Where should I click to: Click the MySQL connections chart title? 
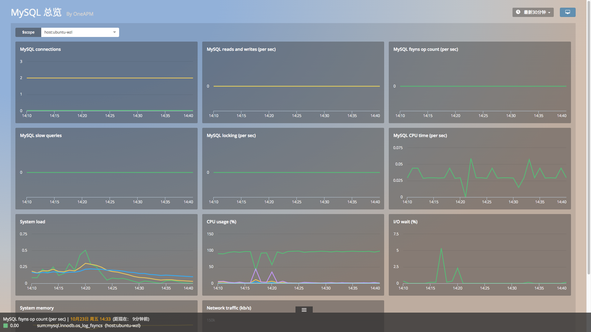40,49
